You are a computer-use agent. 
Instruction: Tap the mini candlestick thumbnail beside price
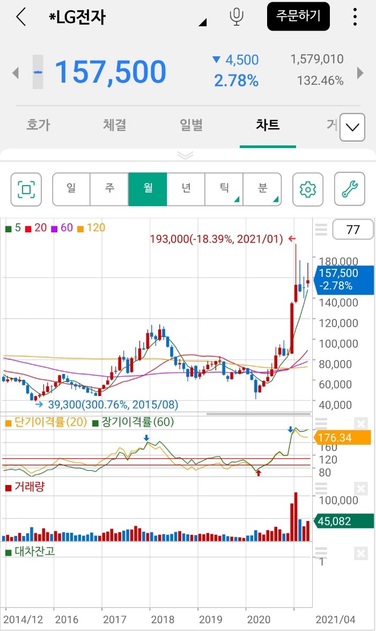point(38,72)
